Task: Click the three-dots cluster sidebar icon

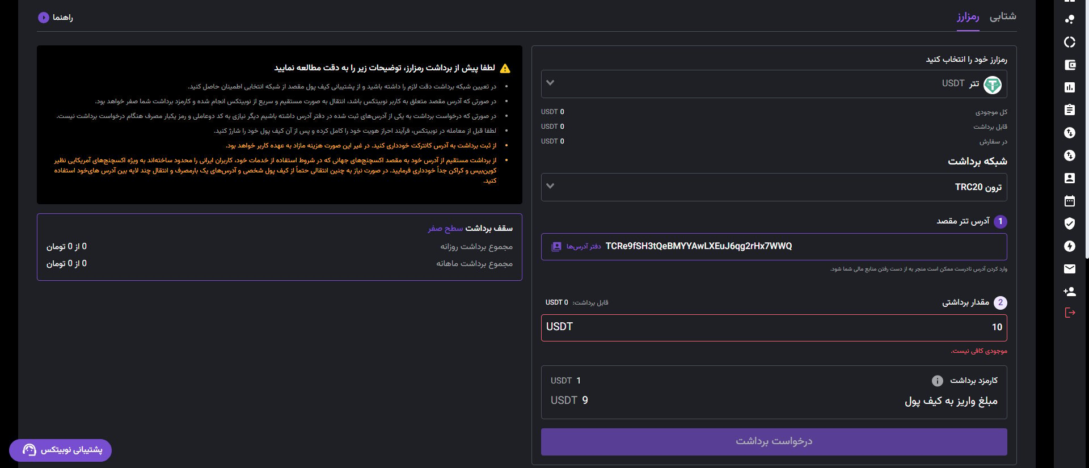Action: pyautogui.click(x=1070, y=19)
